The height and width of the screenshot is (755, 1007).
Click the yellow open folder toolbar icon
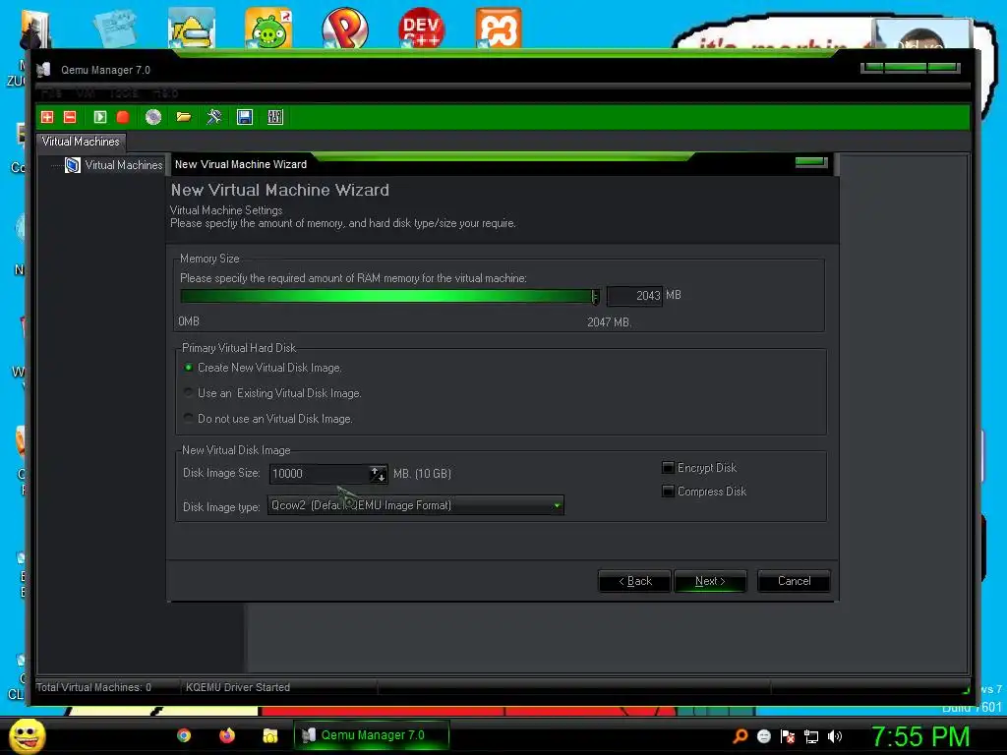[184, 117]
